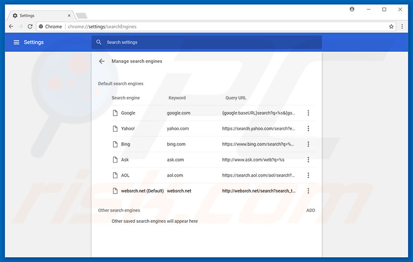Screen dimensions: 413x262
Task: Open the Settings hamburger menu
Action: [16, 42]
